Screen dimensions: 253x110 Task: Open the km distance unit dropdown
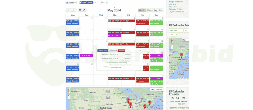click(173, 35)
